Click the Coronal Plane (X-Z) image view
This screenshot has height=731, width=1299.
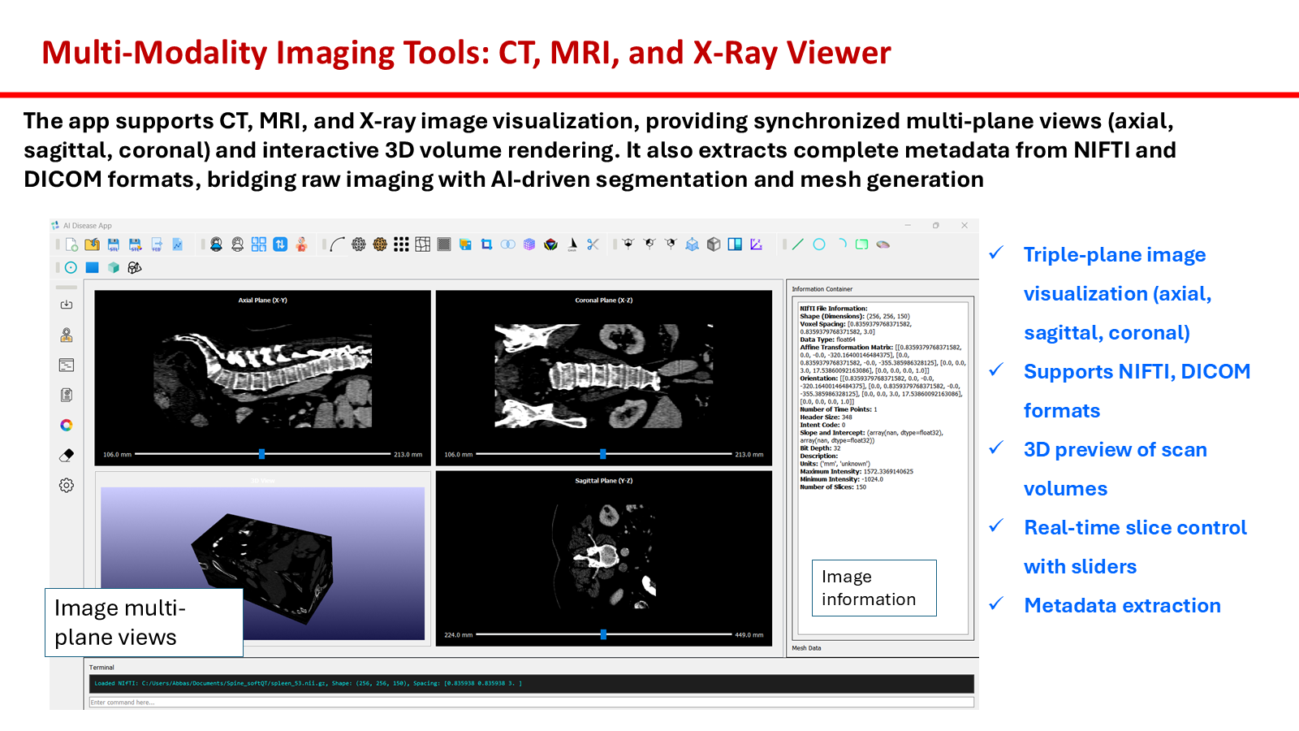point(604,378)
